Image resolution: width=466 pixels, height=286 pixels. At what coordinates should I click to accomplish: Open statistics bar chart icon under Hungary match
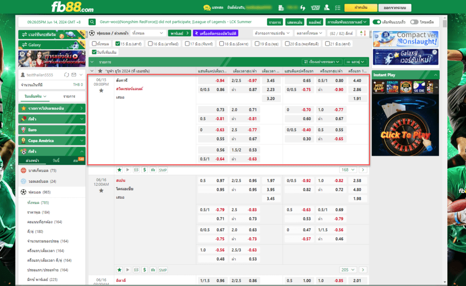click(x=153, y=170)
